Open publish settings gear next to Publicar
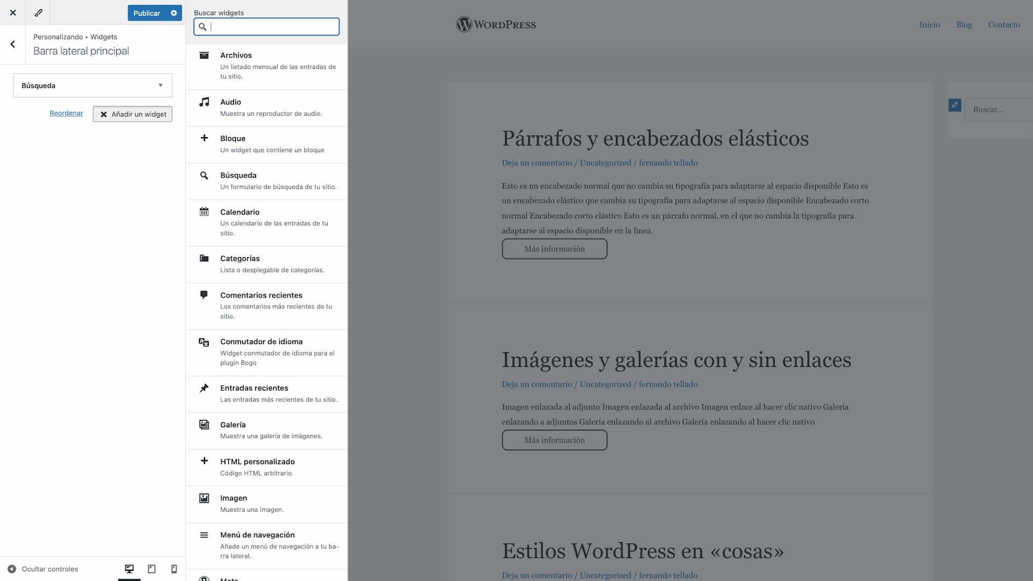The height and width of the screenshot is (581, 1033). [x=174, y=13]
